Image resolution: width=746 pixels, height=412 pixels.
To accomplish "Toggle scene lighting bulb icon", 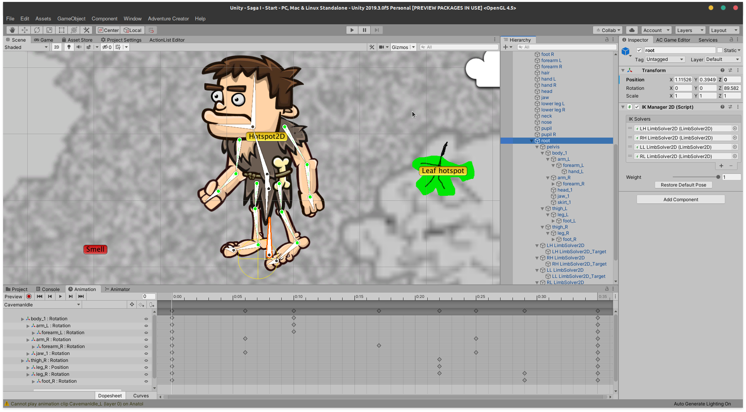I will (x=69, y=47).
